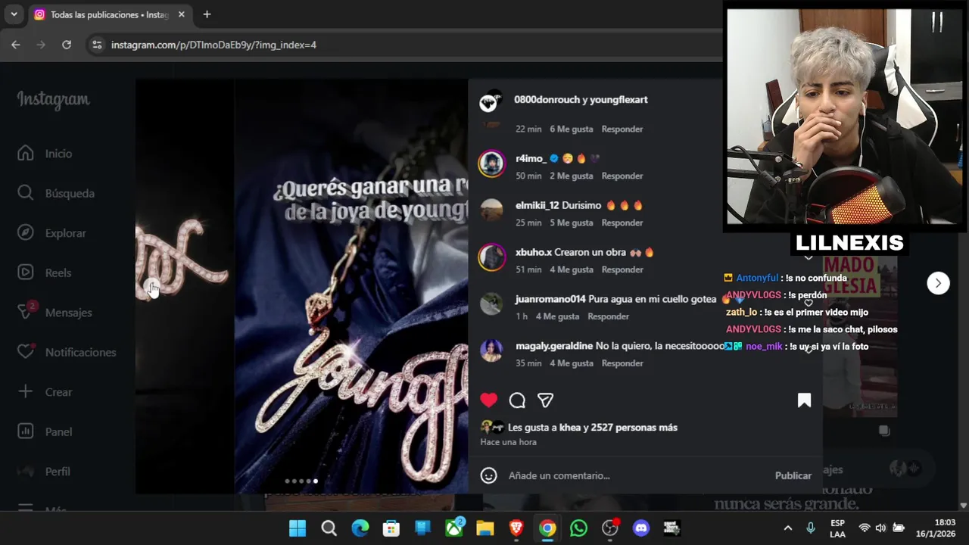Viewport: 969px width, 545px height.
Task: Open OBS Studio from taskbar
Action: pyautogui.click(x=610, y=528)
